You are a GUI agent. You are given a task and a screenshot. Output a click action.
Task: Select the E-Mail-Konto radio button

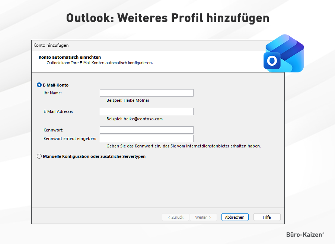[x=39, y=85]
